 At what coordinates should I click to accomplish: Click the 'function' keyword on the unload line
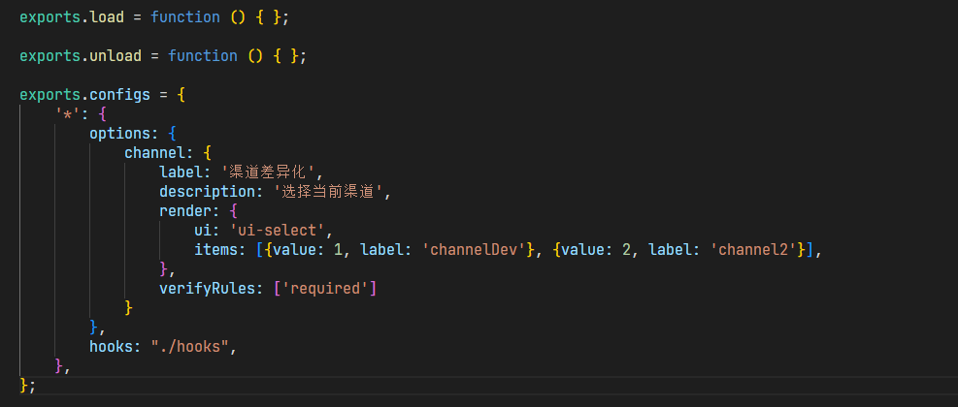point(203,55)
